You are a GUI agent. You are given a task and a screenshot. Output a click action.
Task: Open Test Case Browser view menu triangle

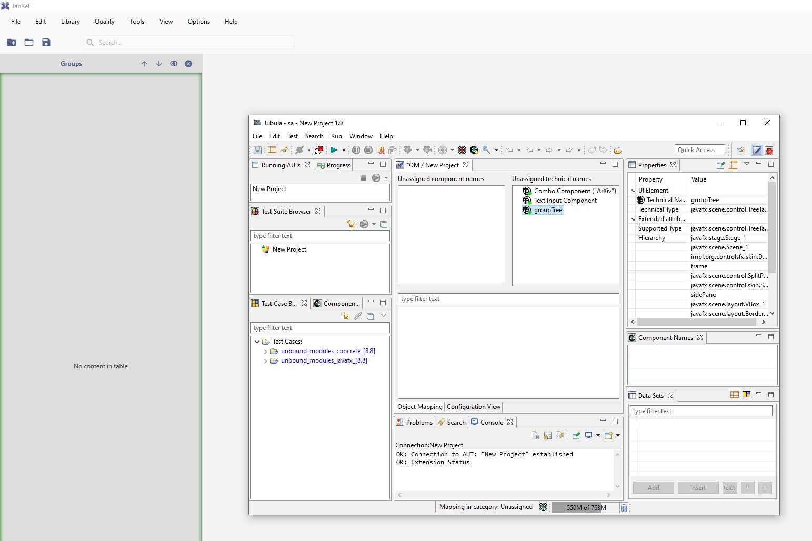coord(384,315)
